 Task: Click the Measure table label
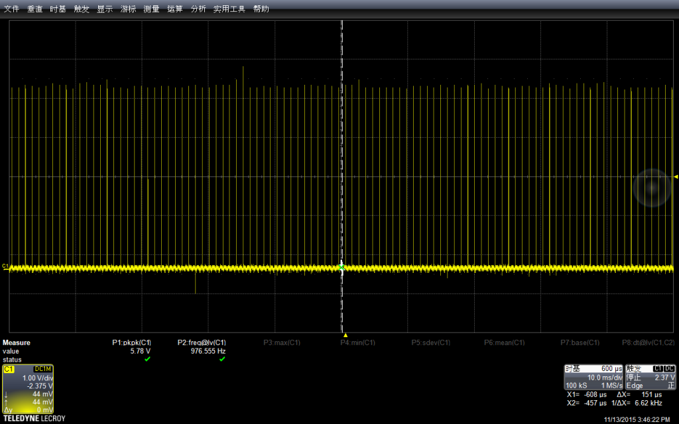click(x=17, y=343)
